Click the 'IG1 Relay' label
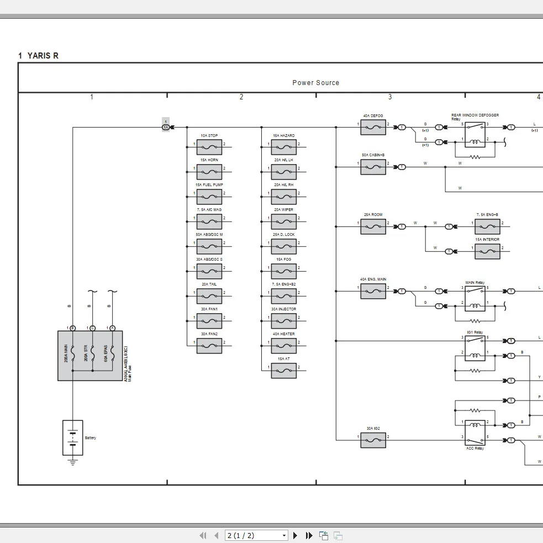The image size is (543, 543). (475, 333)
